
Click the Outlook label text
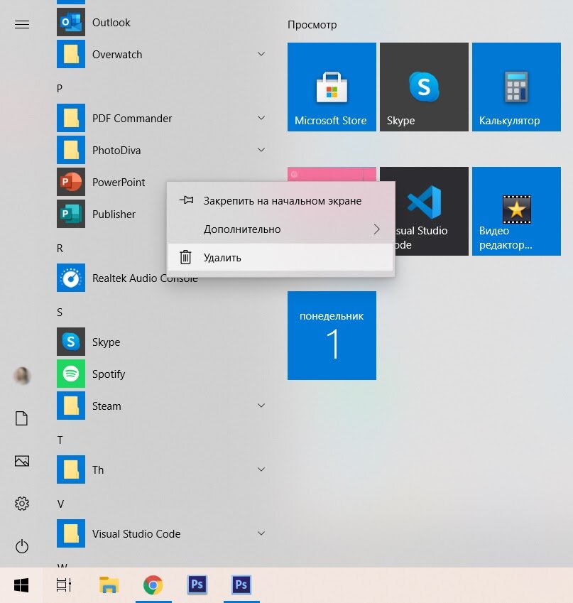(111, 23)
